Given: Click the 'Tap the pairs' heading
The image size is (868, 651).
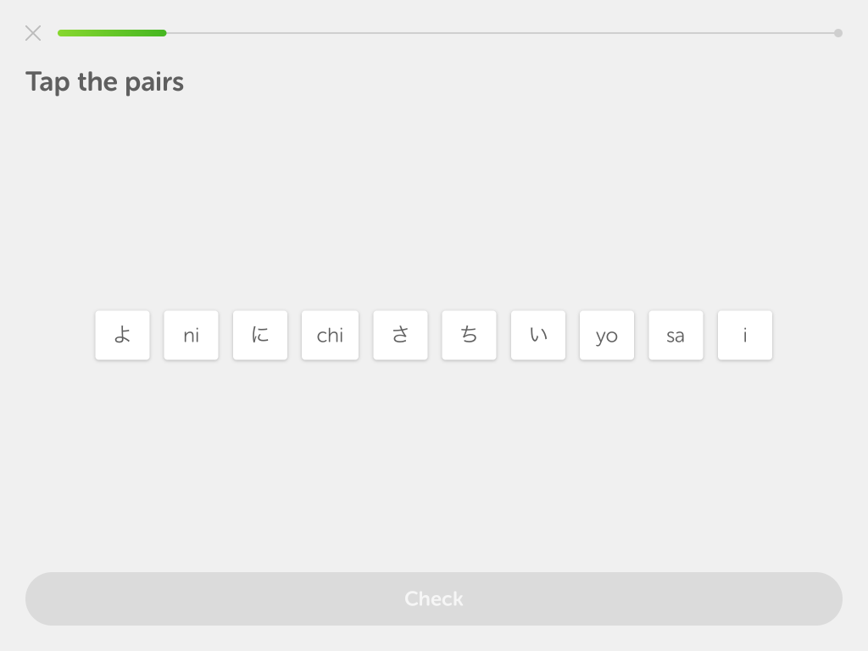Looking at the screenshot, I should click(104, 82).
